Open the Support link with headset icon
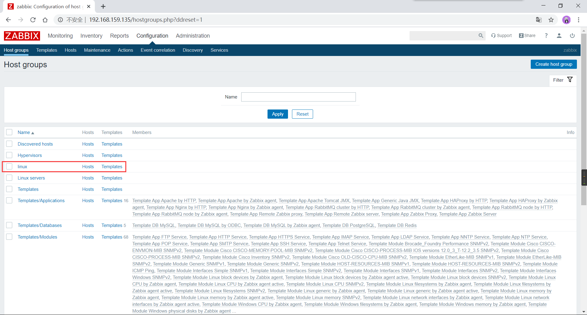Viewport: 587px width, 315px height. click(x=501, y=36)
